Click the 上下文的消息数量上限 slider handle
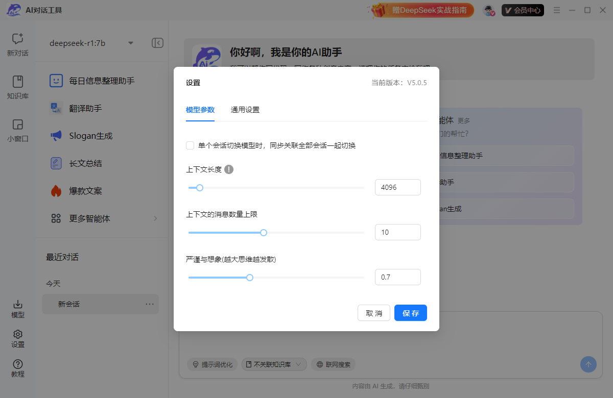Screen dimensions: 613x398 tap(264, 233)
